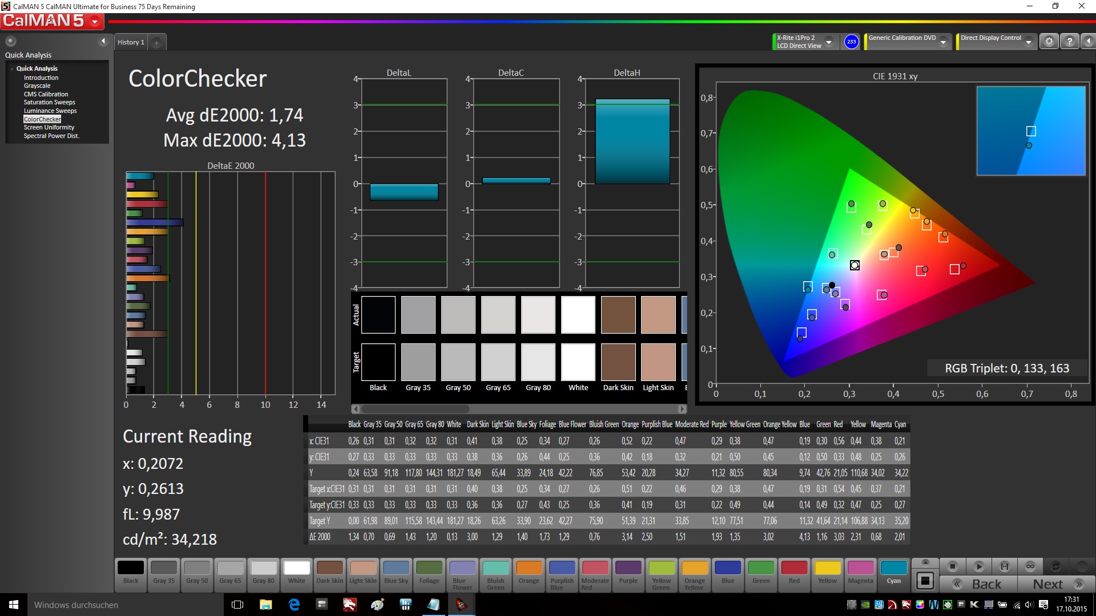Expand X-Rite i1Pro 2 meter dropdown
The image size is (1096, 616).
[829, 42]
